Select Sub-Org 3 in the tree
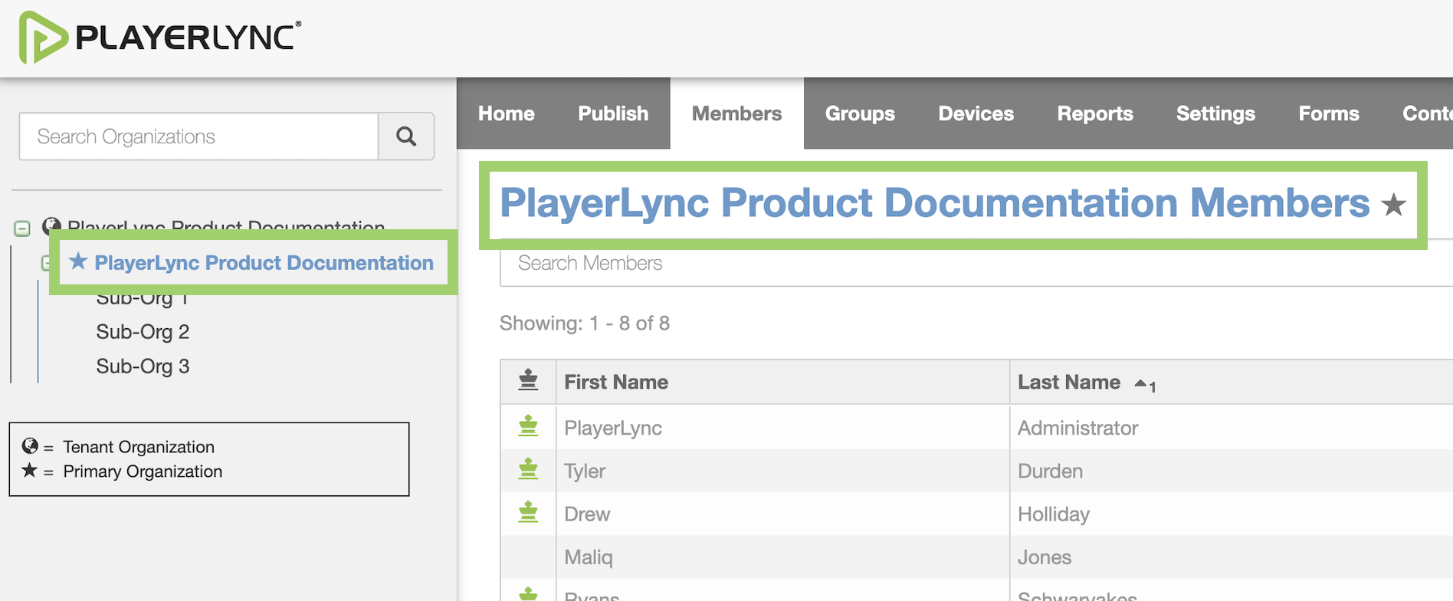The height and width of the screenshot is (601, 1453). click(143, 366)
